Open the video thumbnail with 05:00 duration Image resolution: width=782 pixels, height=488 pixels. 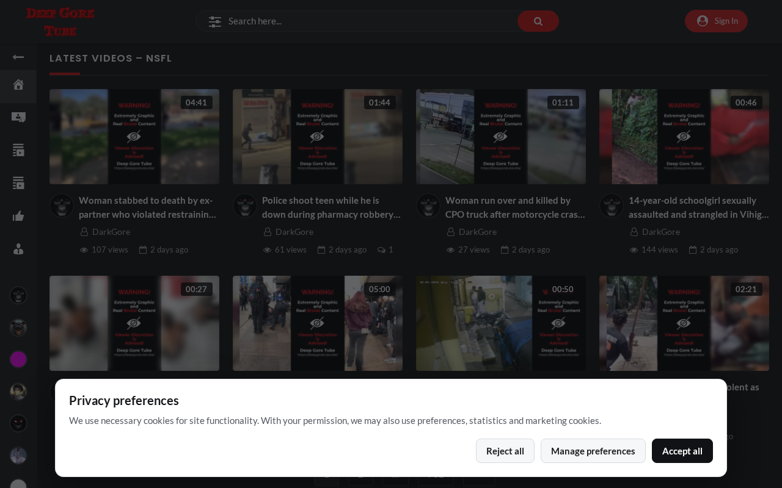[x=318, y=323]
